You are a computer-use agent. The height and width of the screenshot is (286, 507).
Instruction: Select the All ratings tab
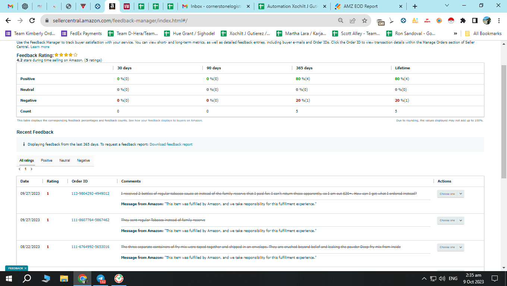(x=26, y=161)
